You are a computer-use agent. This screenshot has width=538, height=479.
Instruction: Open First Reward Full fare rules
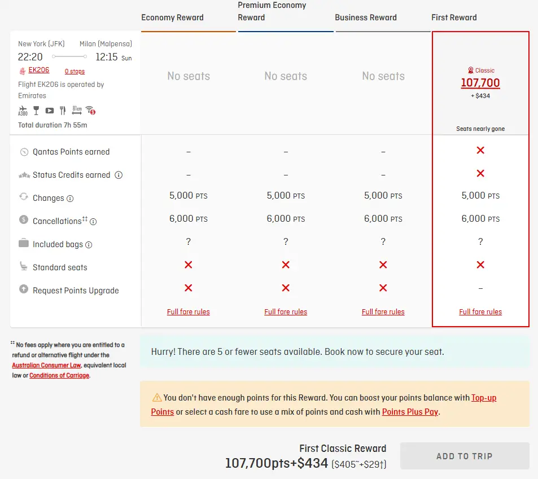coord(480,311)
